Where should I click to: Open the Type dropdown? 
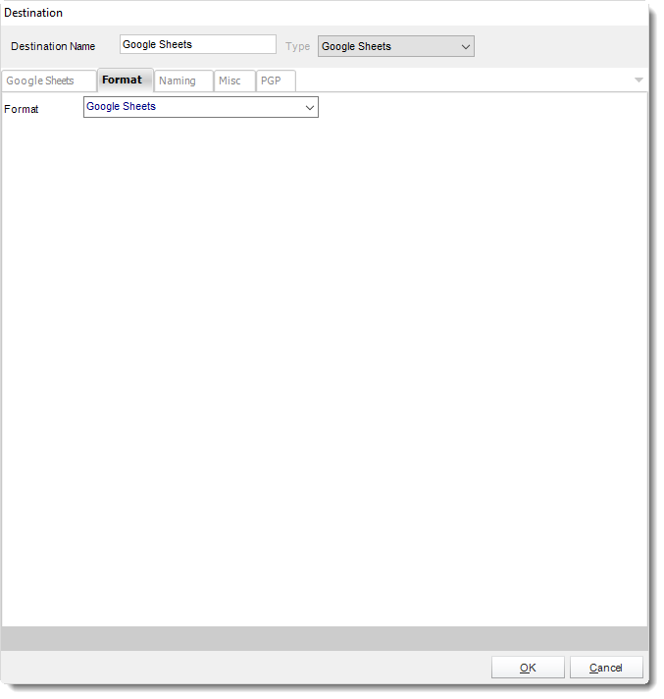[x=396, y=46]
